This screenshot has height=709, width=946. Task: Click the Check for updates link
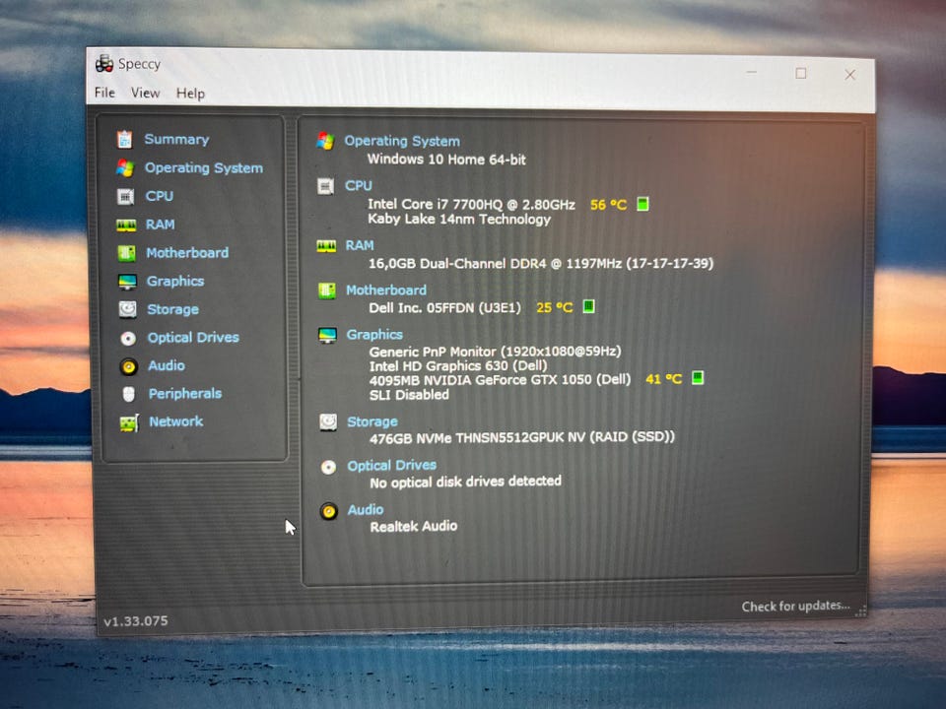pos(796,606)
